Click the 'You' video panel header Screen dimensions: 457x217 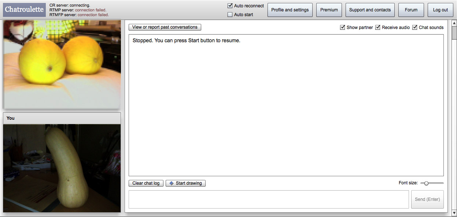click(62, 118)
